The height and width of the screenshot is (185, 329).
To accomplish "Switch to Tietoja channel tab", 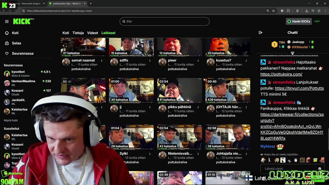I will 78,33.
